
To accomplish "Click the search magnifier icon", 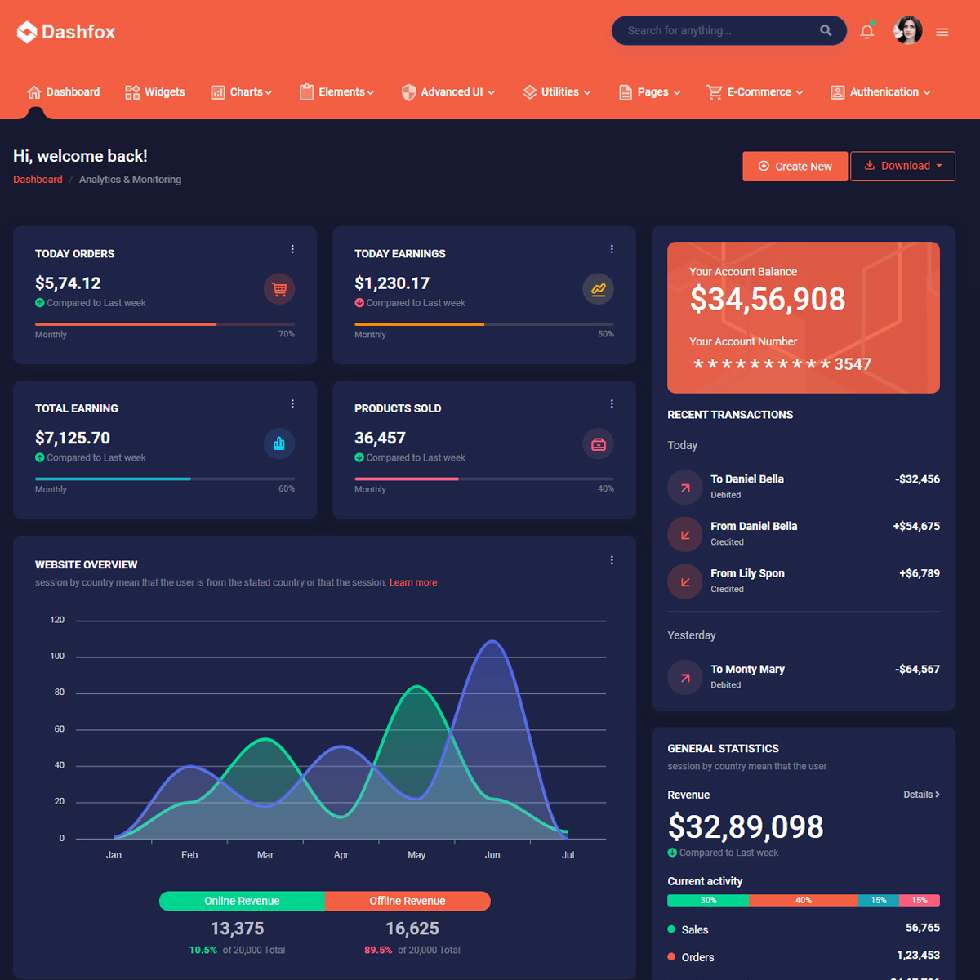I will coord(826,30).
